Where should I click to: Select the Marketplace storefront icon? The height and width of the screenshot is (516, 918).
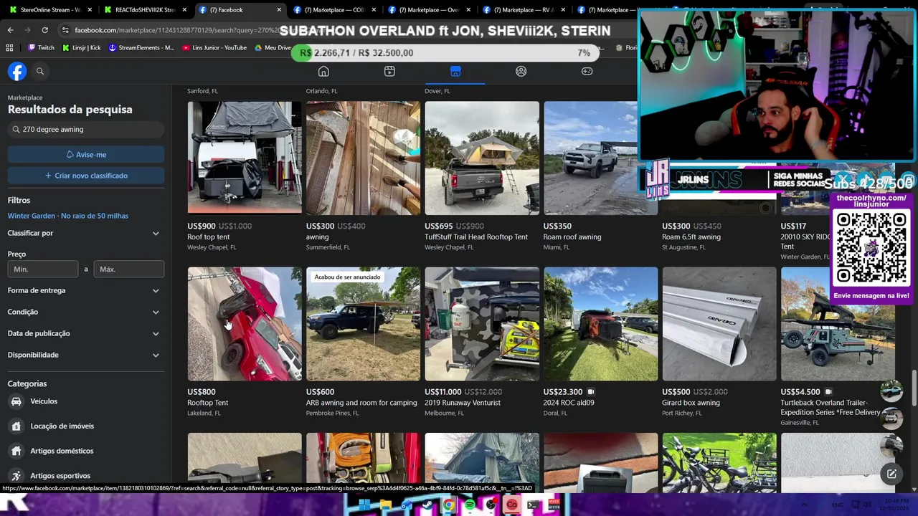(x=455, y=71)
